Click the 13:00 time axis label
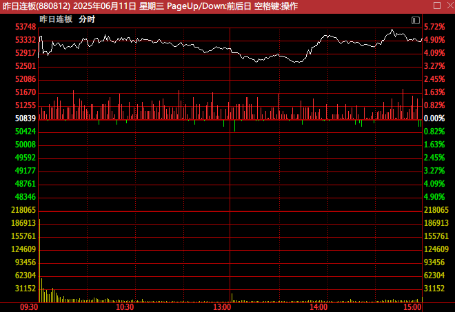Image resolution: width=455 pixels, height=312 pixels. coord(222,307)
